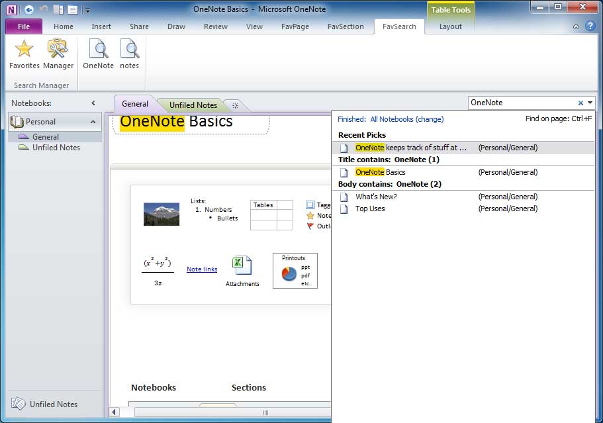Open the Review ribbon tab
This screenshot has height=423, width=603.
[215, 26]
